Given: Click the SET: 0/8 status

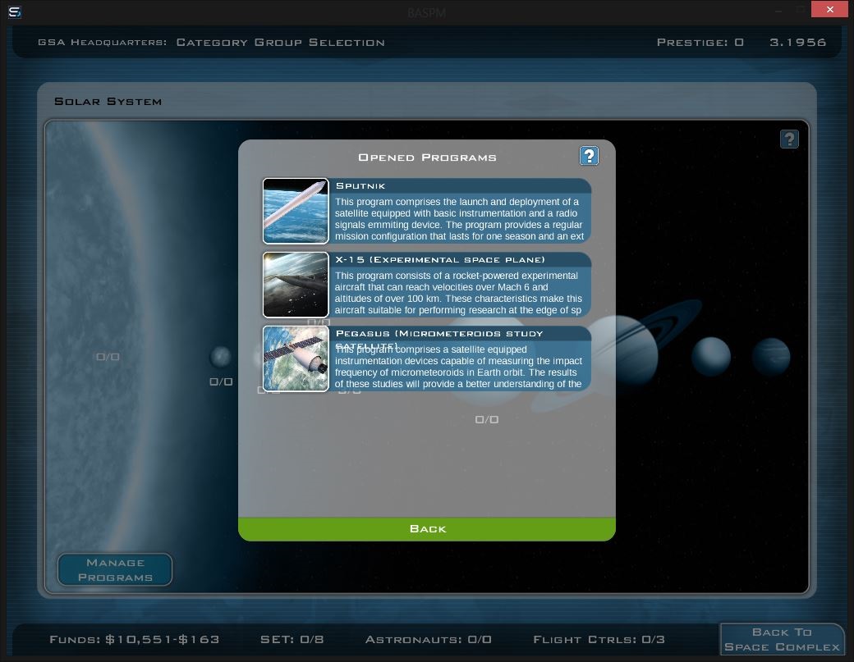Looking at the screenshot, I should pyautogui.click(x=292, y=639).
